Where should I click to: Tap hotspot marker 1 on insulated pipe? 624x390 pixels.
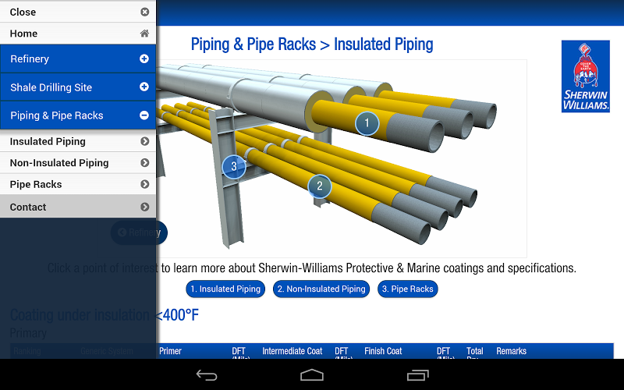[367, 123]
